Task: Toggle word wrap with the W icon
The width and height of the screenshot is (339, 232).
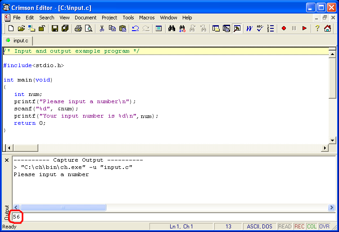Action: pyautogui.click(x=249, y=28)
